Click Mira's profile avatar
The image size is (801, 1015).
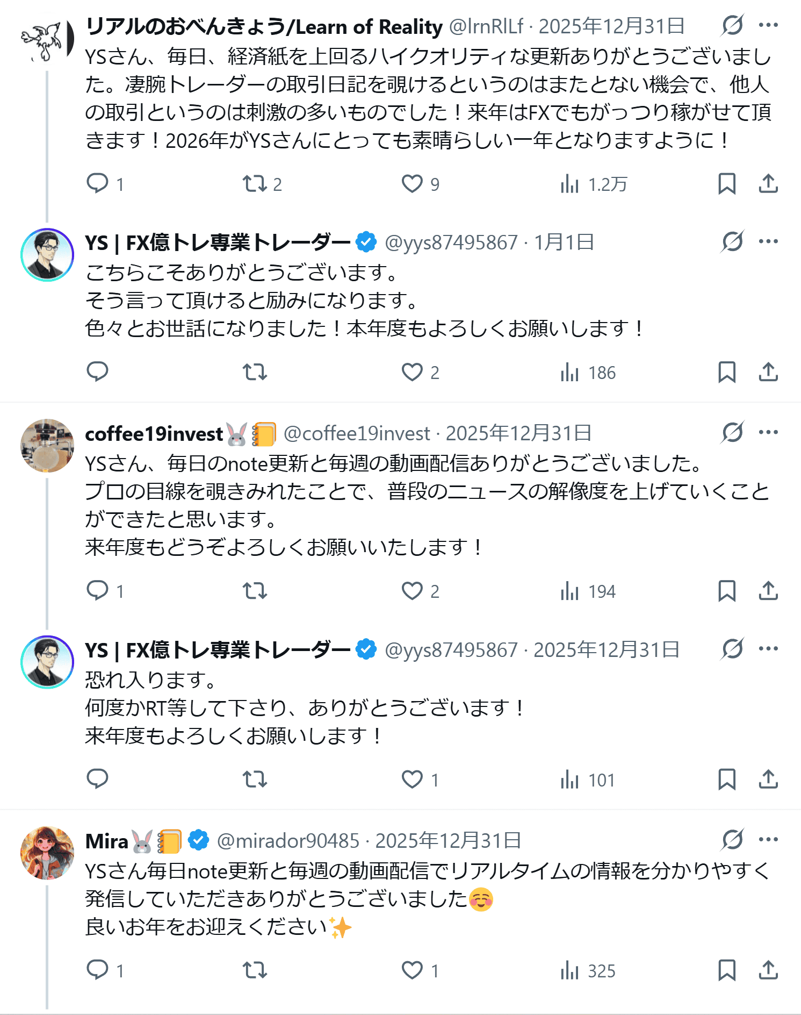[x=47, y=853]
